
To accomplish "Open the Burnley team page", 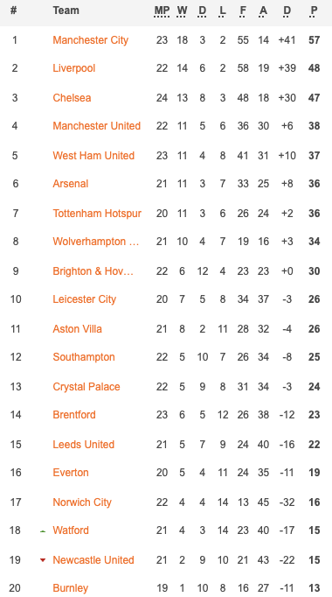I will (x=70, y=588).
